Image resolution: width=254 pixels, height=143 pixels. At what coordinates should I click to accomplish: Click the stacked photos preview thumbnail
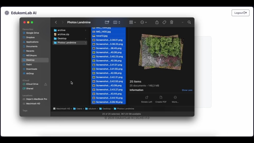point(161,52)
